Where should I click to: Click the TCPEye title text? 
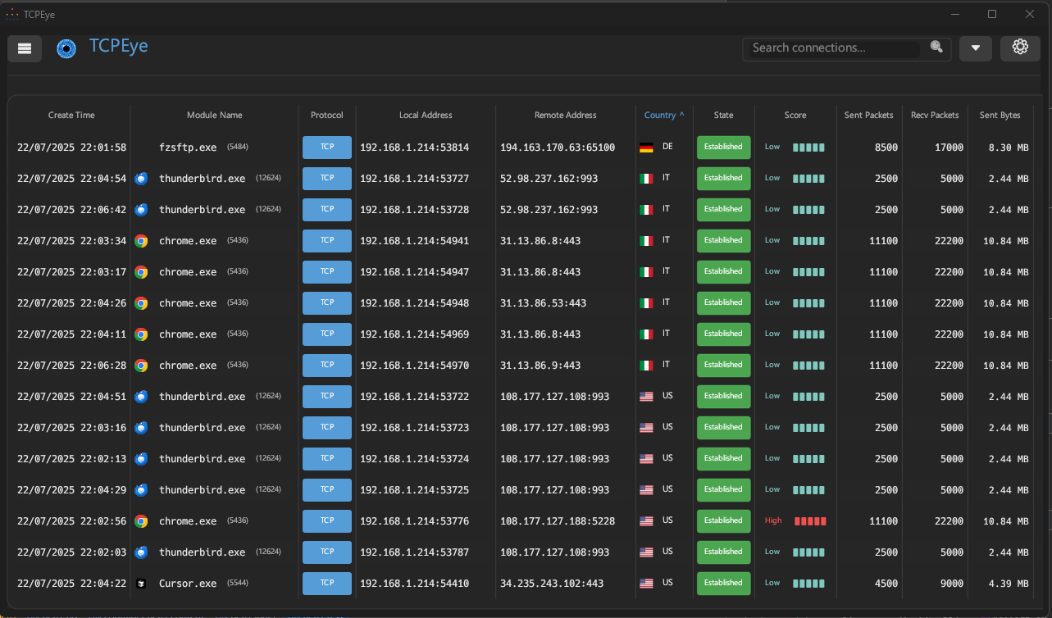(118, 46)
